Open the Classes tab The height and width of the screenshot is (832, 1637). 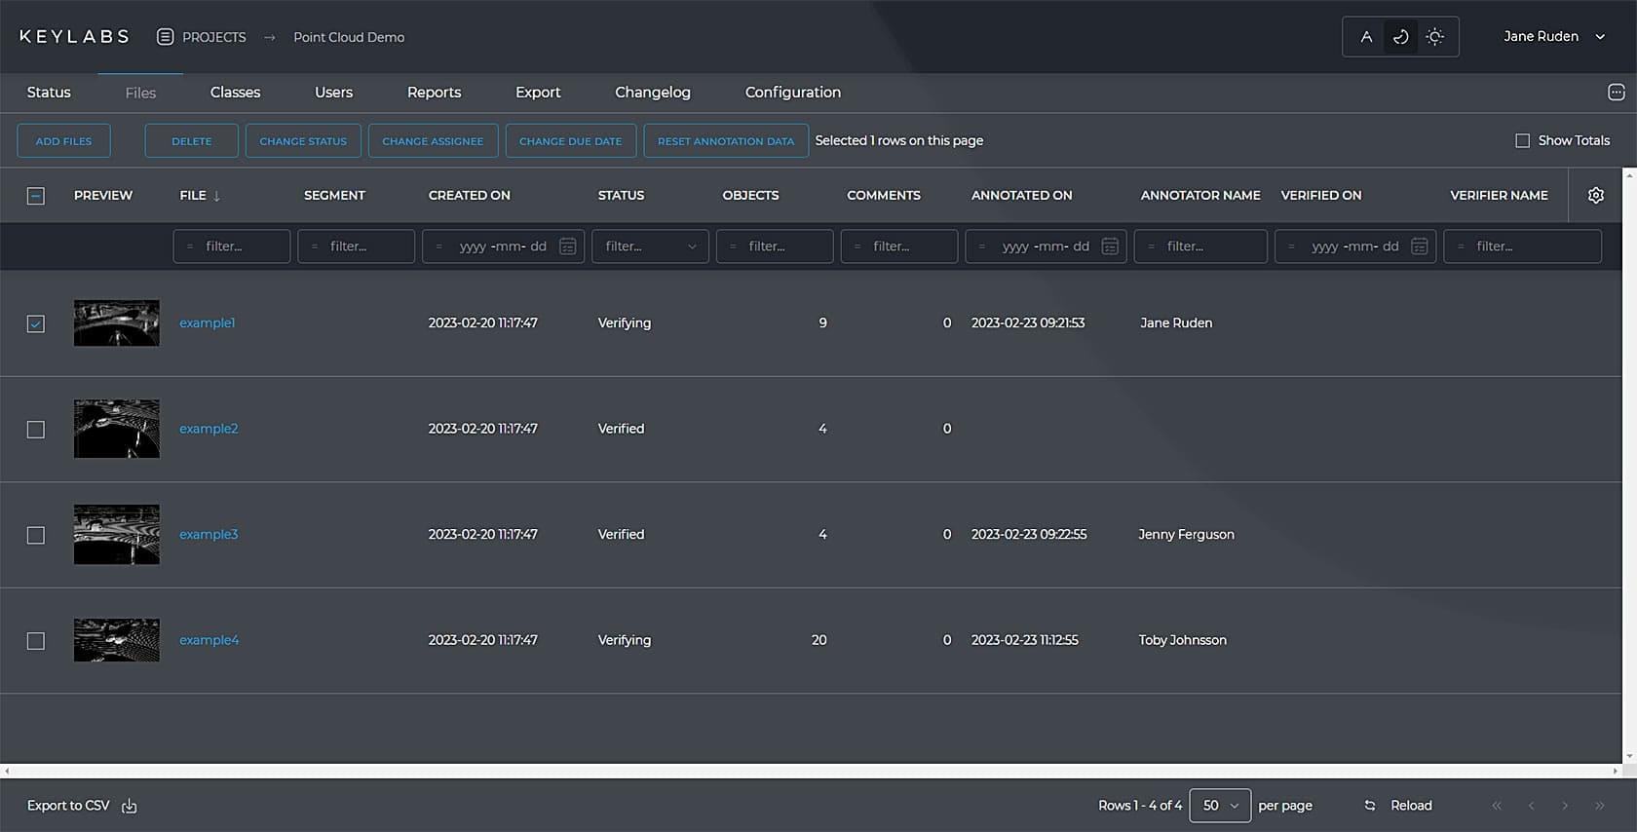[x=235, y=93]
